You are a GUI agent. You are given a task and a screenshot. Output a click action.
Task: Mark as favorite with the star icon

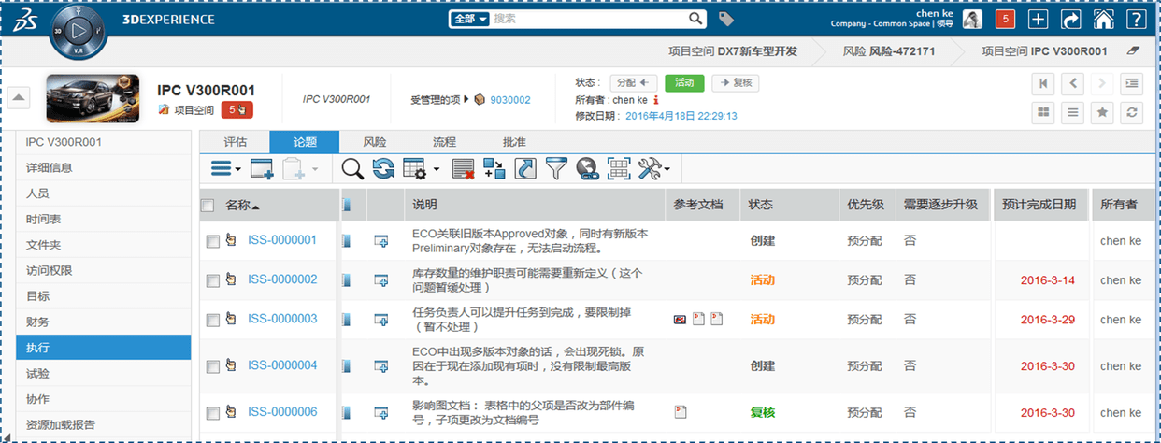(1103, 112)
